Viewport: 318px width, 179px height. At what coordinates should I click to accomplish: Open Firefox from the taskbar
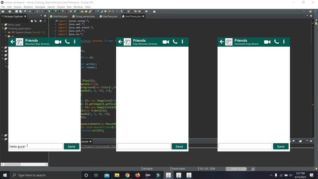click(138, 175)
